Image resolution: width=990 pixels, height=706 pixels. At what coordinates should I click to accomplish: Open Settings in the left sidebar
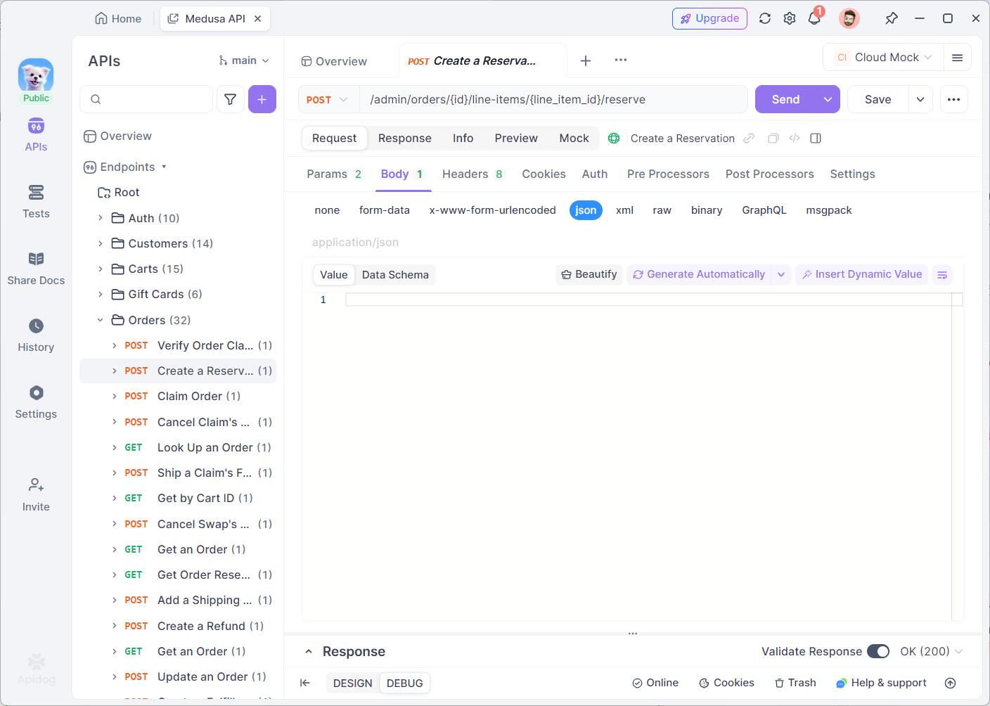pyautogui.click(x=36, y=402)
